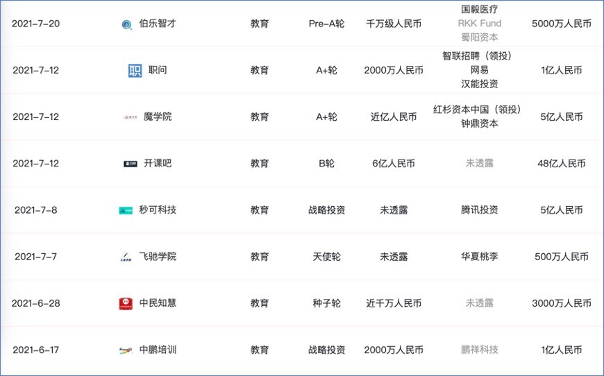Click 教育 industry in 伯乐智才 row

click(260, 24)
